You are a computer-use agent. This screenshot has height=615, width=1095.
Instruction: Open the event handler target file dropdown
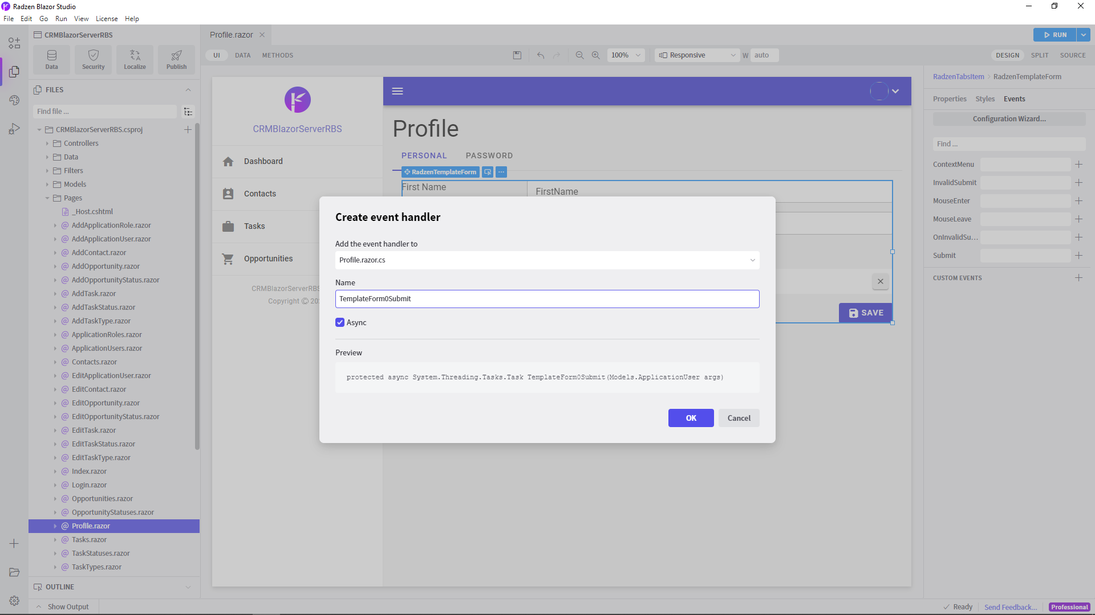pos(547,260)
